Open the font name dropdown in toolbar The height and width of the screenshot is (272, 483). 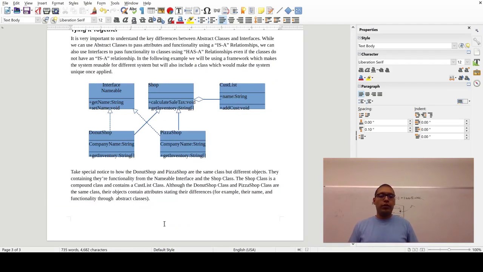(94, 20)
